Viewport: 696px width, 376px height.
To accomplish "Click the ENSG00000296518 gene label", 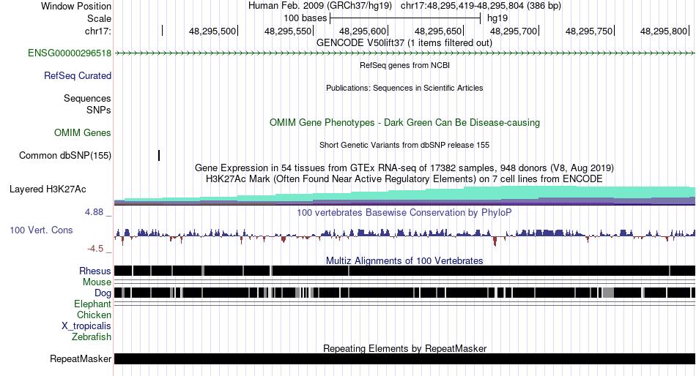I will tap(70, 53).
